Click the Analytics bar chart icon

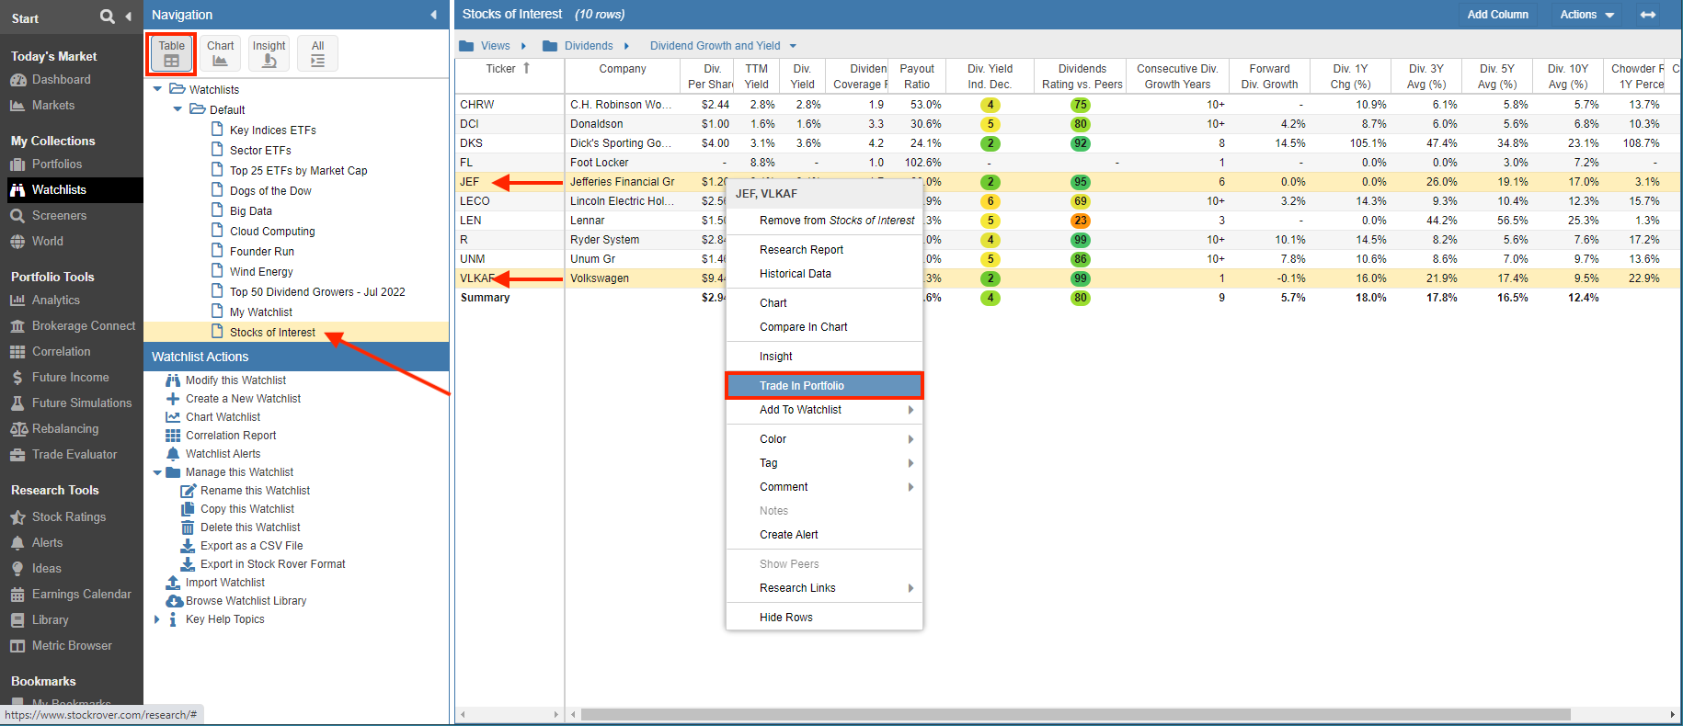(17, 301)
